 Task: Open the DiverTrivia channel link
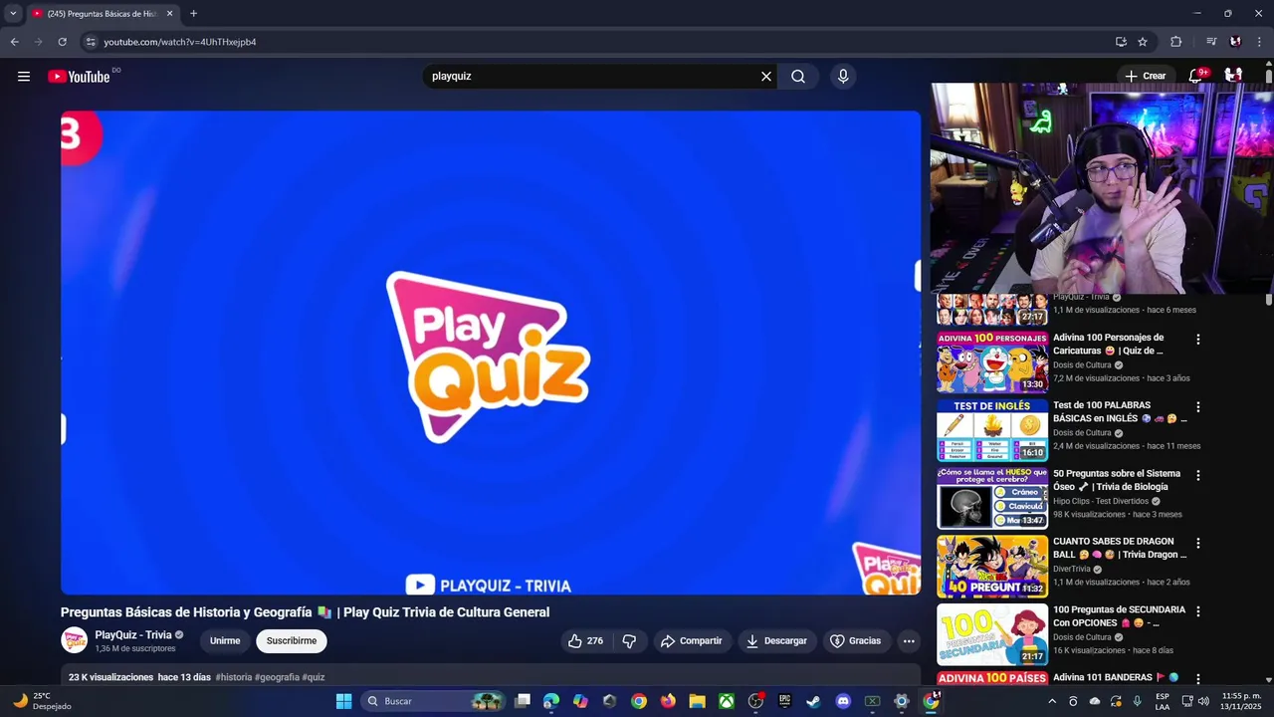pos(1072,569)
